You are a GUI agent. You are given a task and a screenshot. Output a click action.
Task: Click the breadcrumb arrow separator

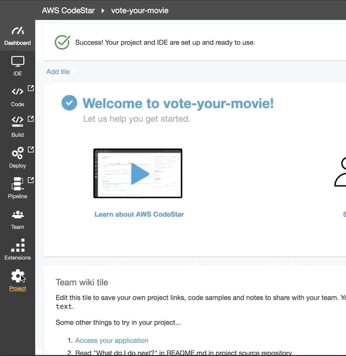pyautogui.click(x=103, y=10)
